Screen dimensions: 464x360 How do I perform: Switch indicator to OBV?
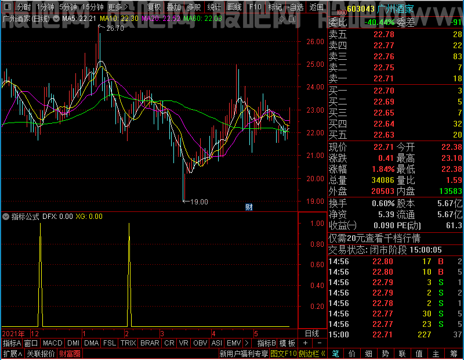(200, 343)
